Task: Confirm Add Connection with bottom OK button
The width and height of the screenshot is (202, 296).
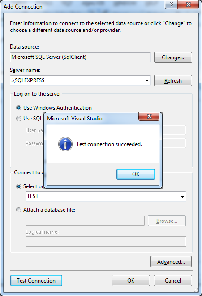Action: (131, 281)
